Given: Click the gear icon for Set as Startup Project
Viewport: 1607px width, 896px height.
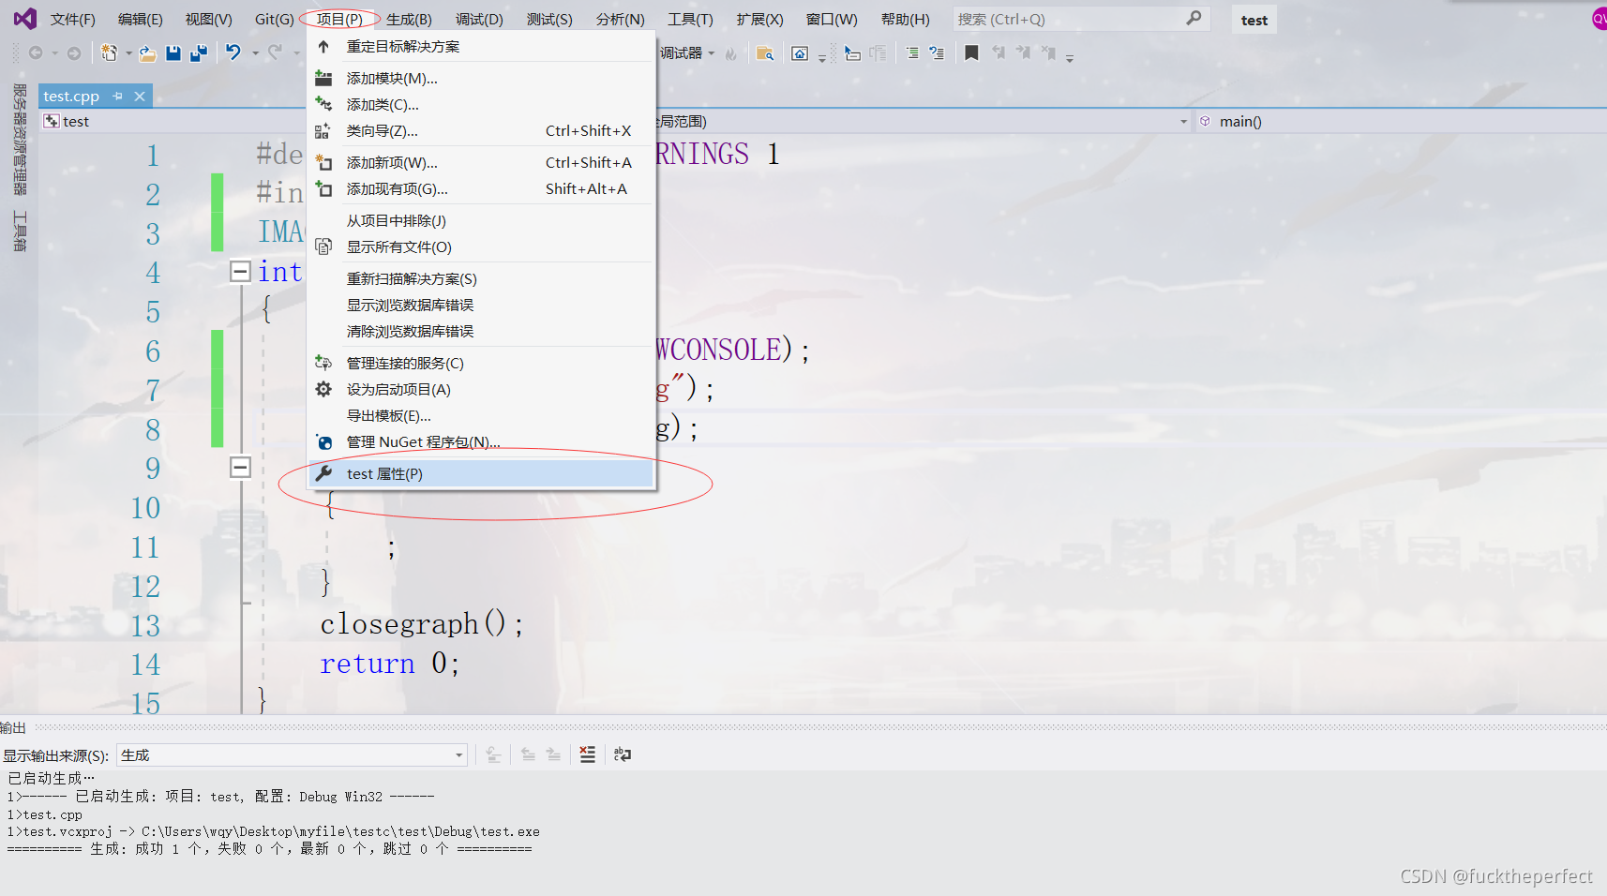Looking at the screenshot, I should [323, 389].
